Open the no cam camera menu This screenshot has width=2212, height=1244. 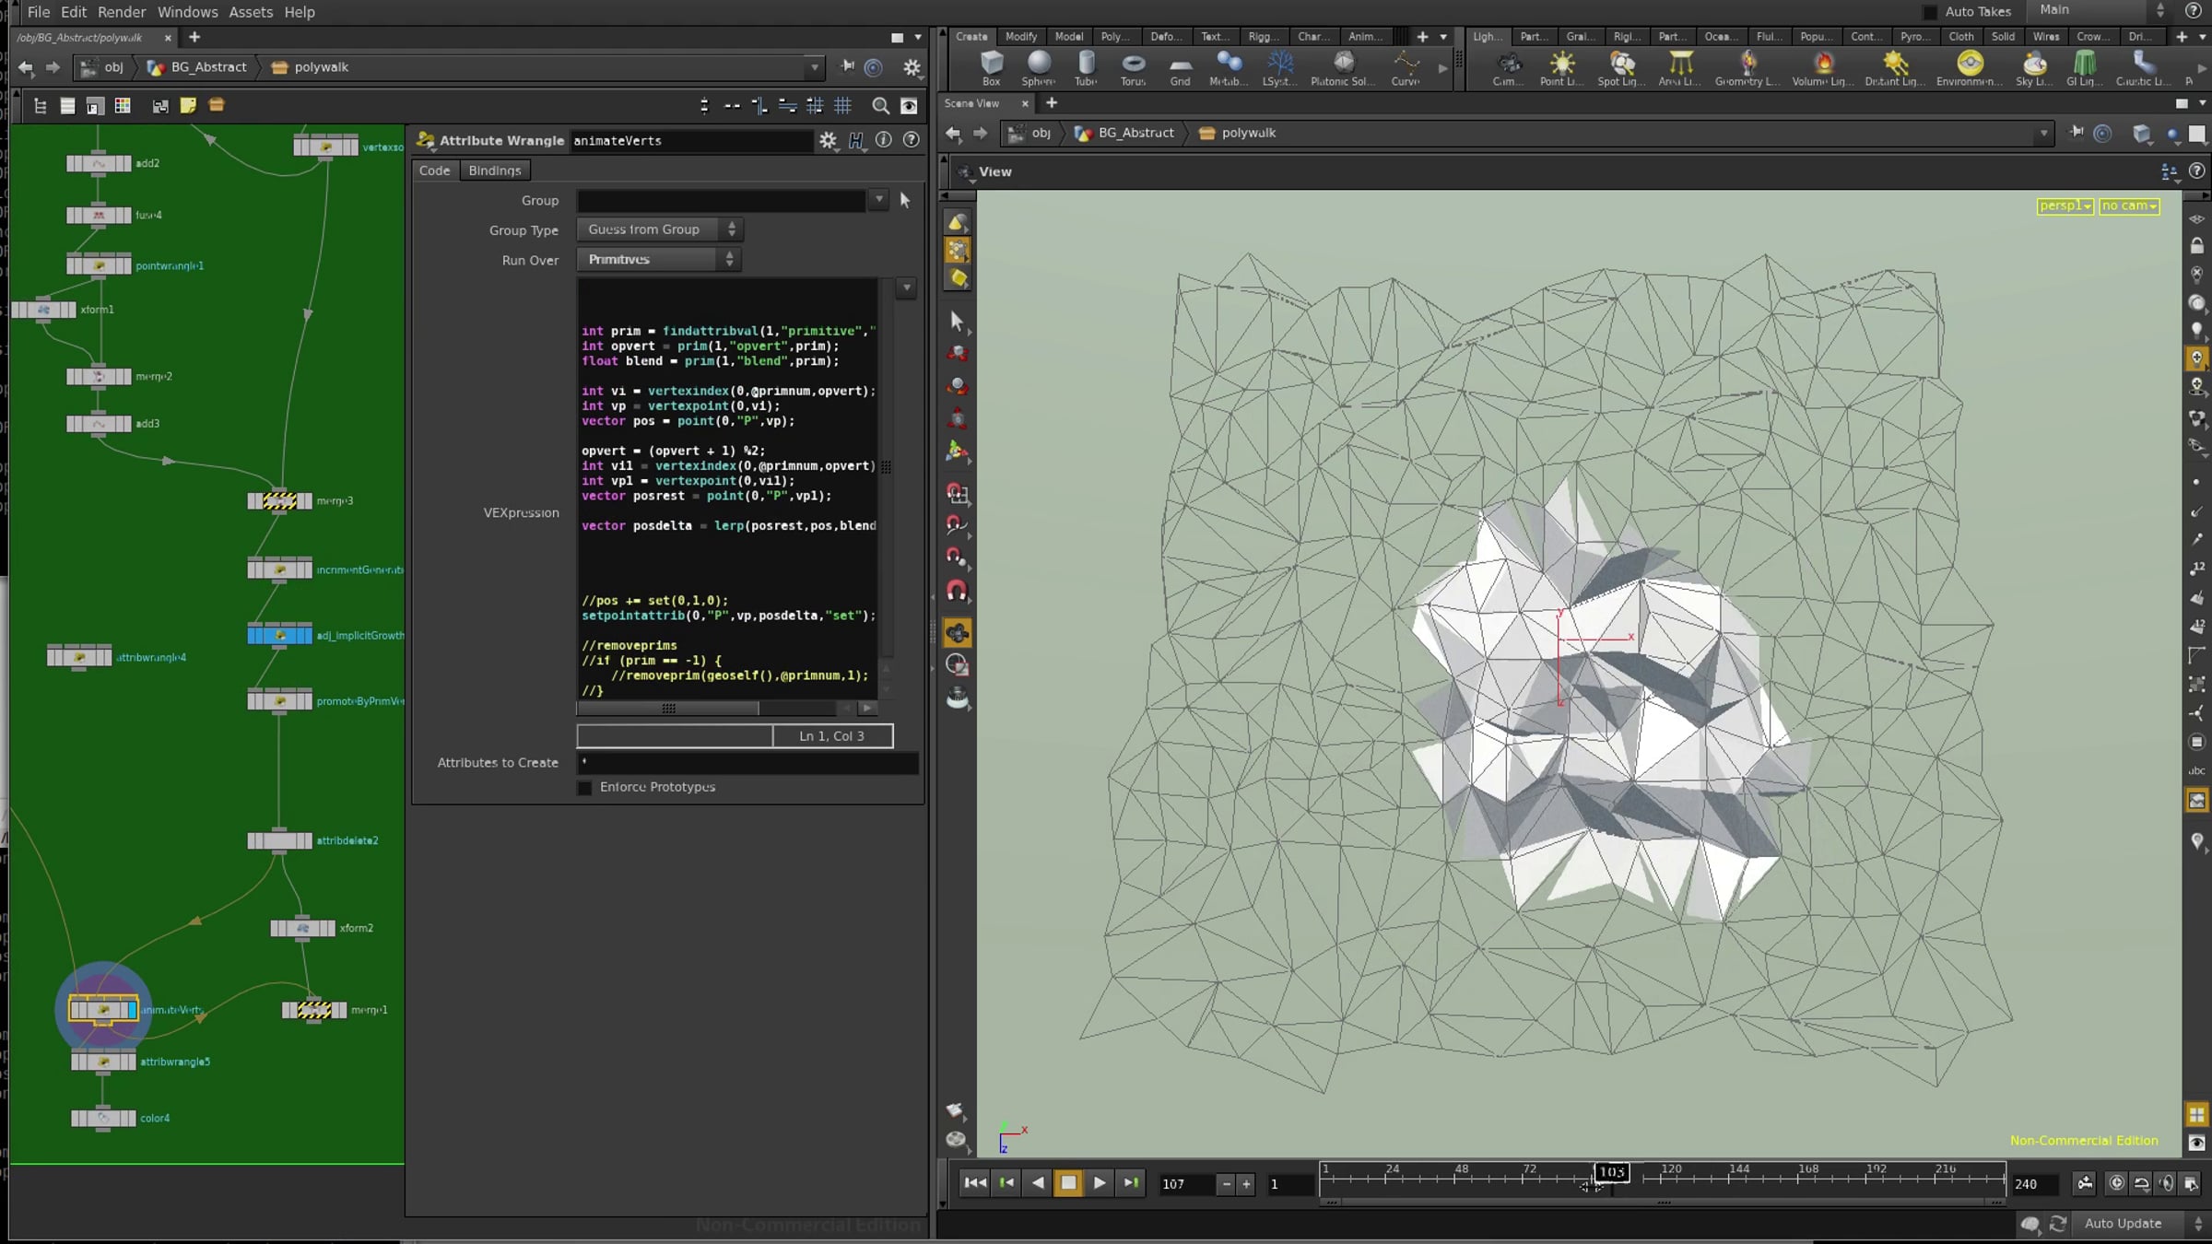pyautogui.click(x=2129, y=205)
